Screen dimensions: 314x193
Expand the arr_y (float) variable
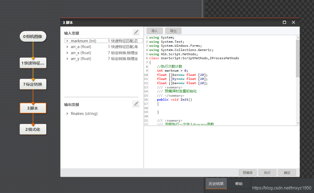[x=67, y=59]
